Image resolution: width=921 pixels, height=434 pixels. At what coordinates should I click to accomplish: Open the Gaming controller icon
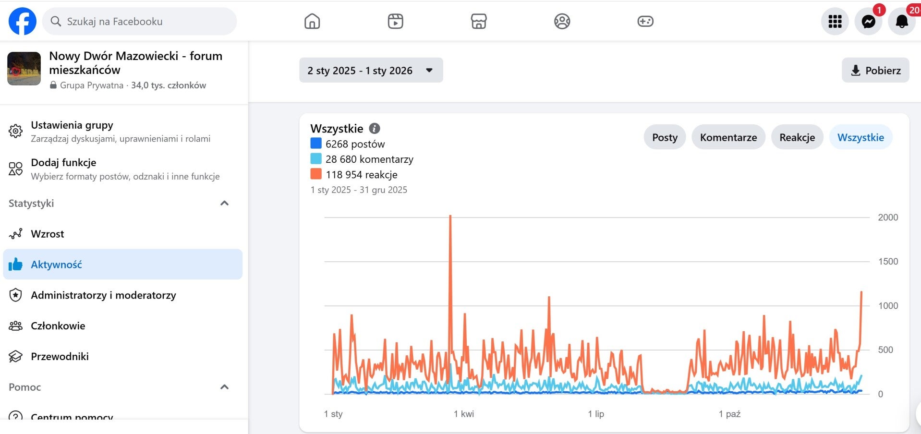tap(645, 21)
